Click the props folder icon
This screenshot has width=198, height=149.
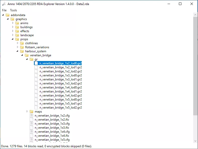[x=17, y=39]
